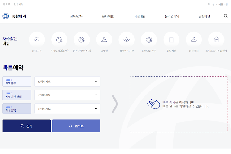231x154 pixels.
Task: Click the 통합예약 globe logo icon
Action: click(x=5, y=16)
